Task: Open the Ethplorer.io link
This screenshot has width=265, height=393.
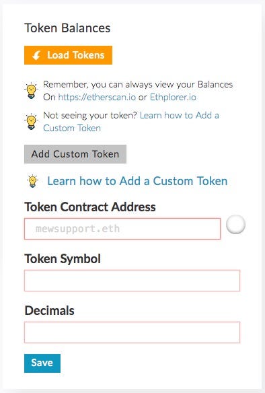Action: tap(173, 97)
